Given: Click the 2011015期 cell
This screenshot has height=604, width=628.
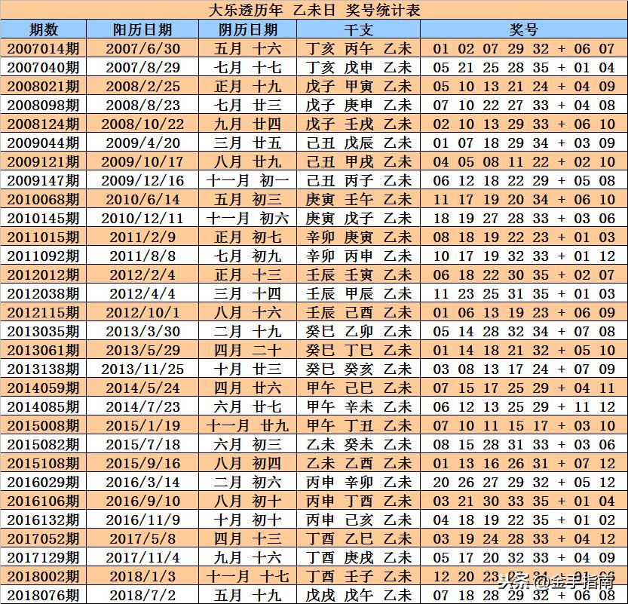Looking at the screenshot, I should [43, 237].
